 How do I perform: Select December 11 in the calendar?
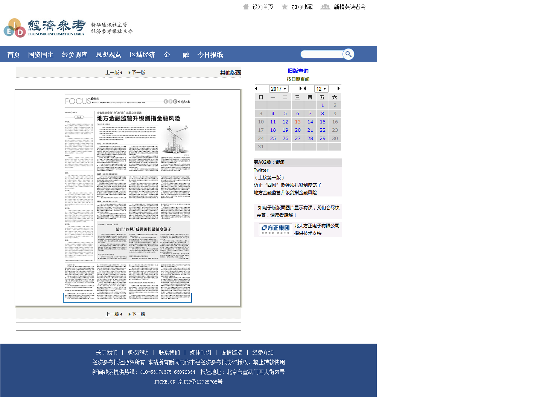[273, 122]
